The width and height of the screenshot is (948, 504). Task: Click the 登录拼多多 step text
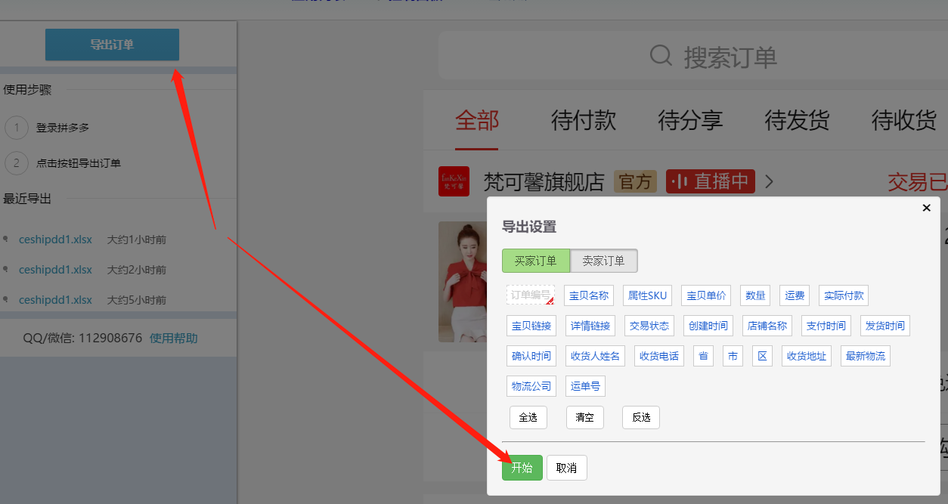(x=63, y=128)
